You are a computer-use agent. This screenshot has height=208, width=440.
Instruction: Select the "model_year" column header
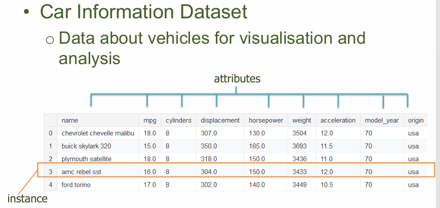(x=382, y=121)
